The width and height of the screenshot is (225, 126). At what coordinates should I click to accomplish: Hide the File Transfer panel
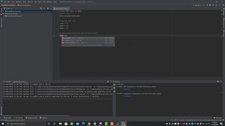coord(111,82)
